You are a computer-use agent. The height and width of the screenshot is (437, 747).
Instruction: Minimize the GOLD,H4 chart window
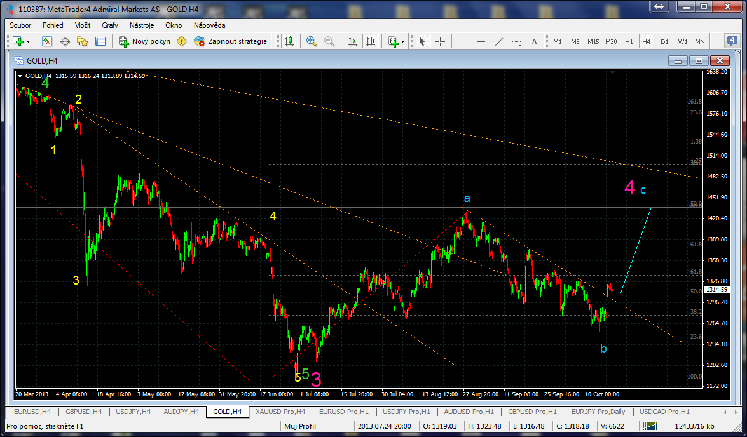(x=678, y=60)
